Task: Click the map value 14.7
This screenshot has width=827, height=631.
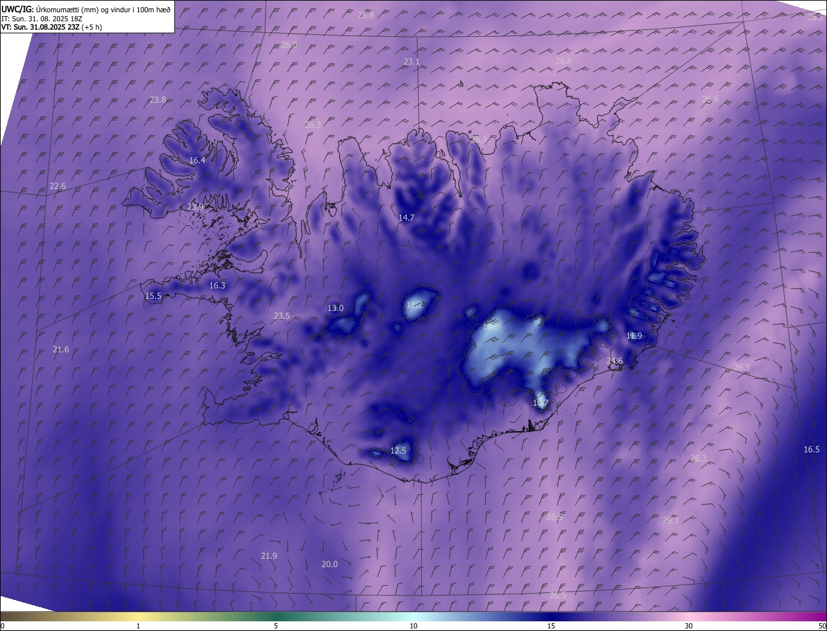Action: 406,217
